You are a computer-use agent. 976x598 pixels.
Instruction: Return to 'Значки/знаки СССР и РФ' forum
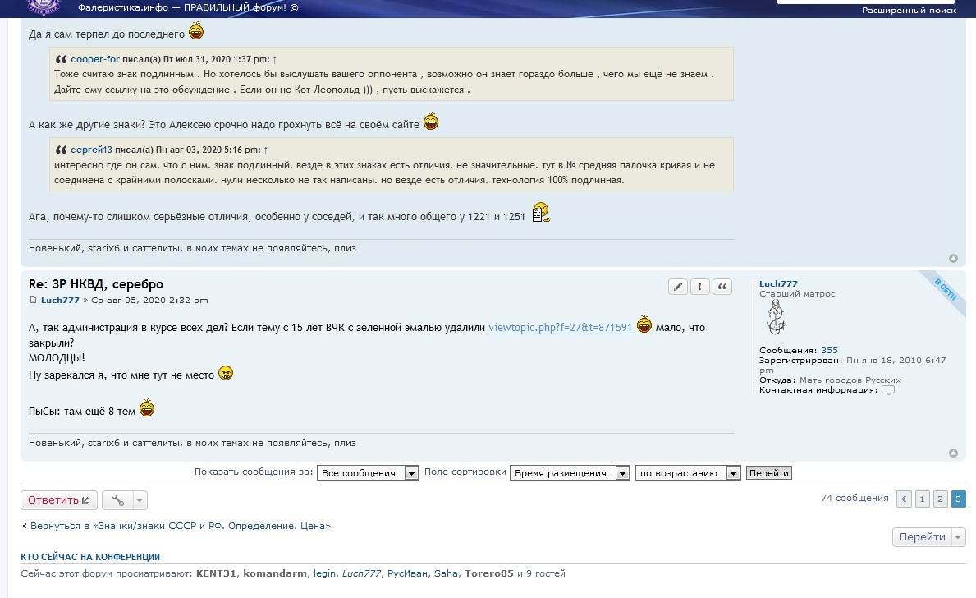click(x=180, y=526)
